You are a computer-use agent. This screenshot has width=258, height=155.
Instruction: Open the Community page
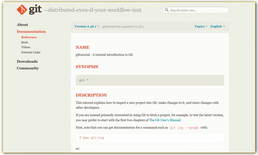click(28, 68)
